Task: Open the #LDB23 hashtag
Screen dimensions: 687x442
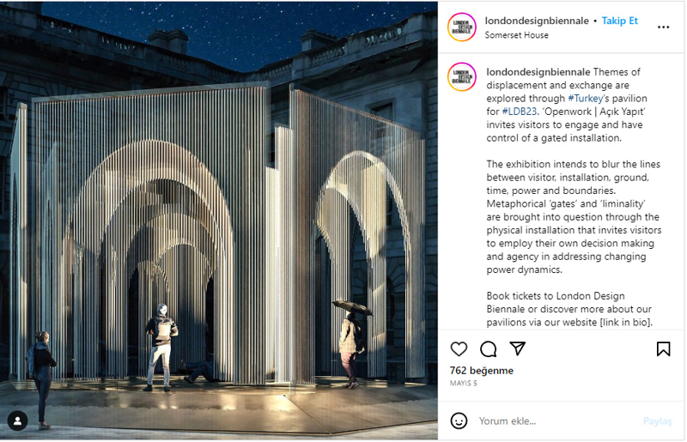Action: tap(520, 112)
